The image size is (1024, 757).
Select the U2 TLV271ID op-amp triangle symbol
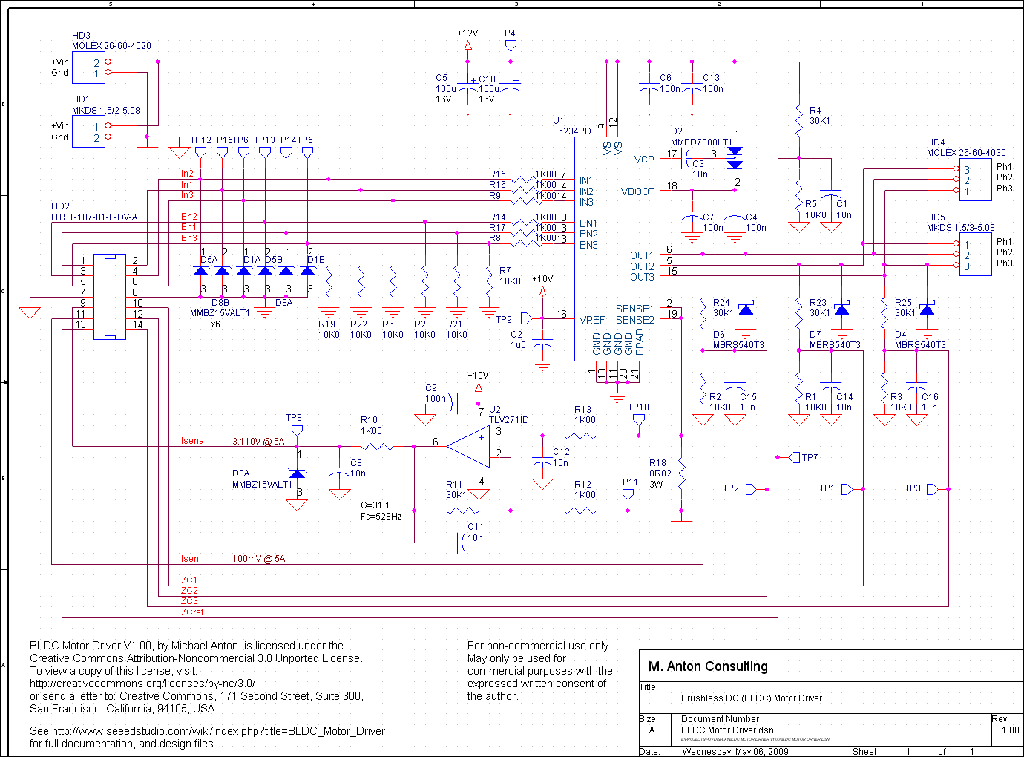[x=468, y=447]
